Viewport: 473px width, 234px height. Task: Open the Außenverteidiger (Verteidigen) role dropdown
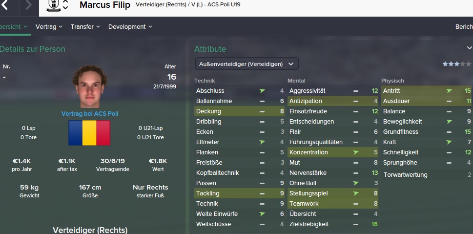click(247, 64)
